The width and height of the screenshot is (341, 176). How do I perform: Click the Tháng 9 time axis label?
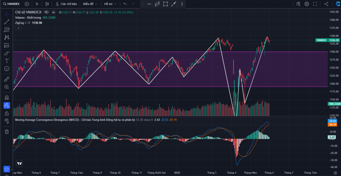pyautogui.click(x=97, y=173)
